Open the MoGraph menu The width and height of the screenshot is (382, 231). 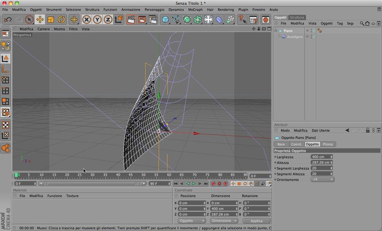[x=195, y=9]
